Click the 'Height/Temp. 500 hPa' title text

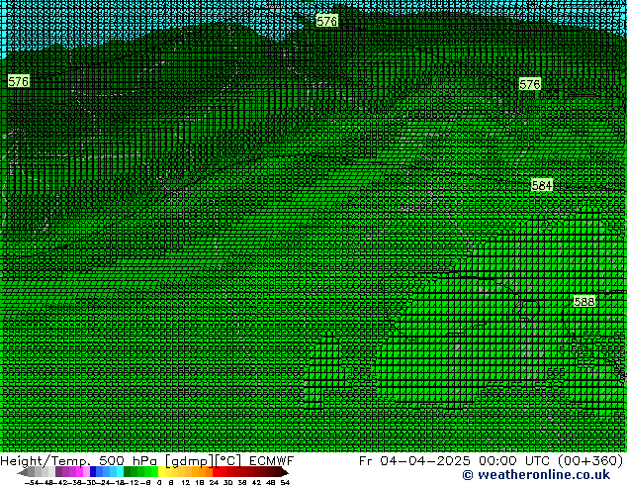pyautogui.click(x=78, y=460)
